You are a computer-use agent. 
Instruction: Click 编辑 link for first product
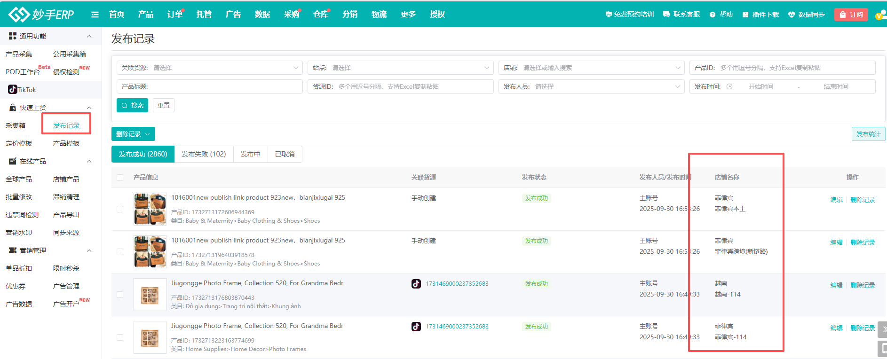pos(836,200)
